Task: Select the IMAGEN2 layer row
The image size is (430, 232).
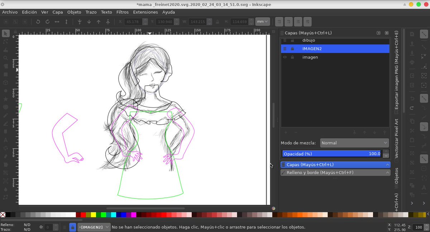Action: [335, 49]
